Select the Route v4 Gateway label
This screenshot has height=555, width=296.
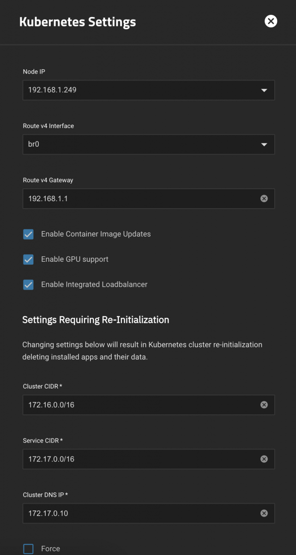tap(48, 180)
